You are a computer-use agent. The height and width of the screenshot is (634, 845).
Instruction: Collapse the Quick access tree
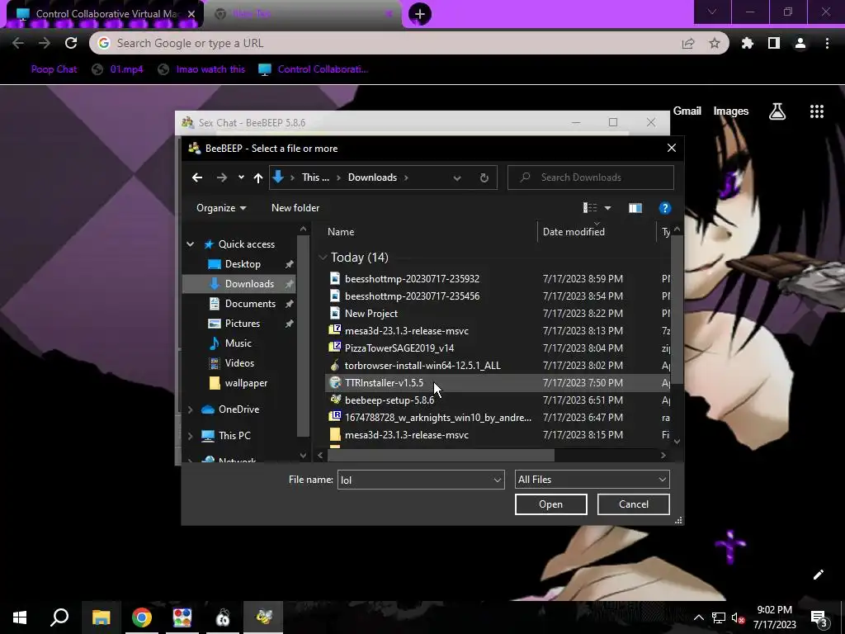tap(191, 244)
